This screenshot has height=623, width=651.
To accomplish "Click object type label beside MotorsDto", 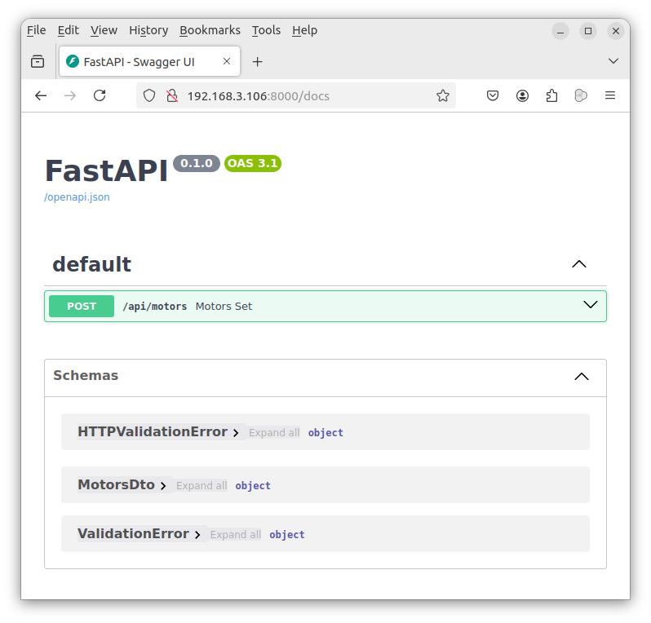I will tap(253, 486).
